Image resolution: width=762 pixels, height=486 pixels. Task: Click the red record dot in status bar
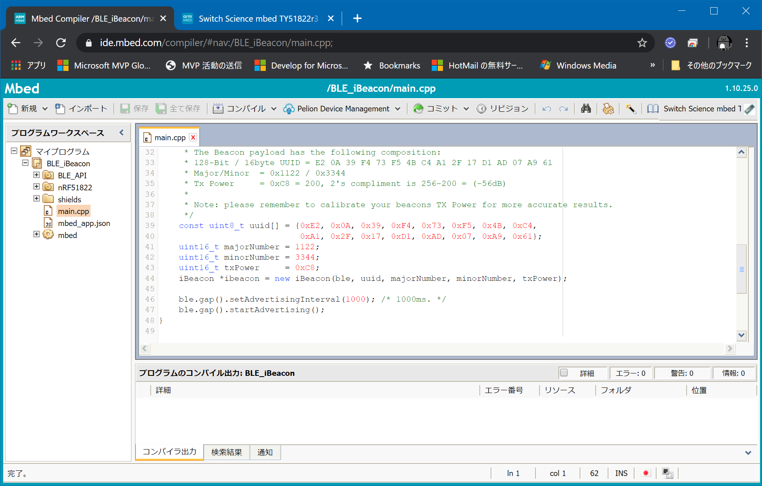coord(646,473)
